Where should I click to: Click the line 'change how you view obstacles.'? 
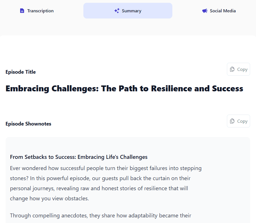pos(50,198)
